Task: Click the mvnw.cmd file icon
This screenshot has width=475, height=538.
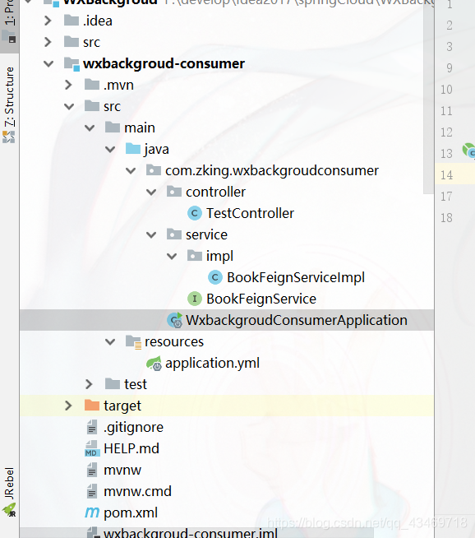Action: (x=92, y=491)
